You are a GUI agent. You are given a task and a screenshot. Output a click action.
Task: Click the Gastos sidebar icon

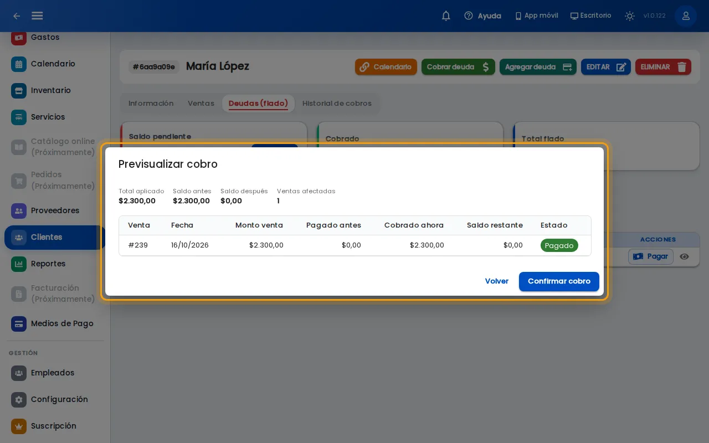point(19,37)
